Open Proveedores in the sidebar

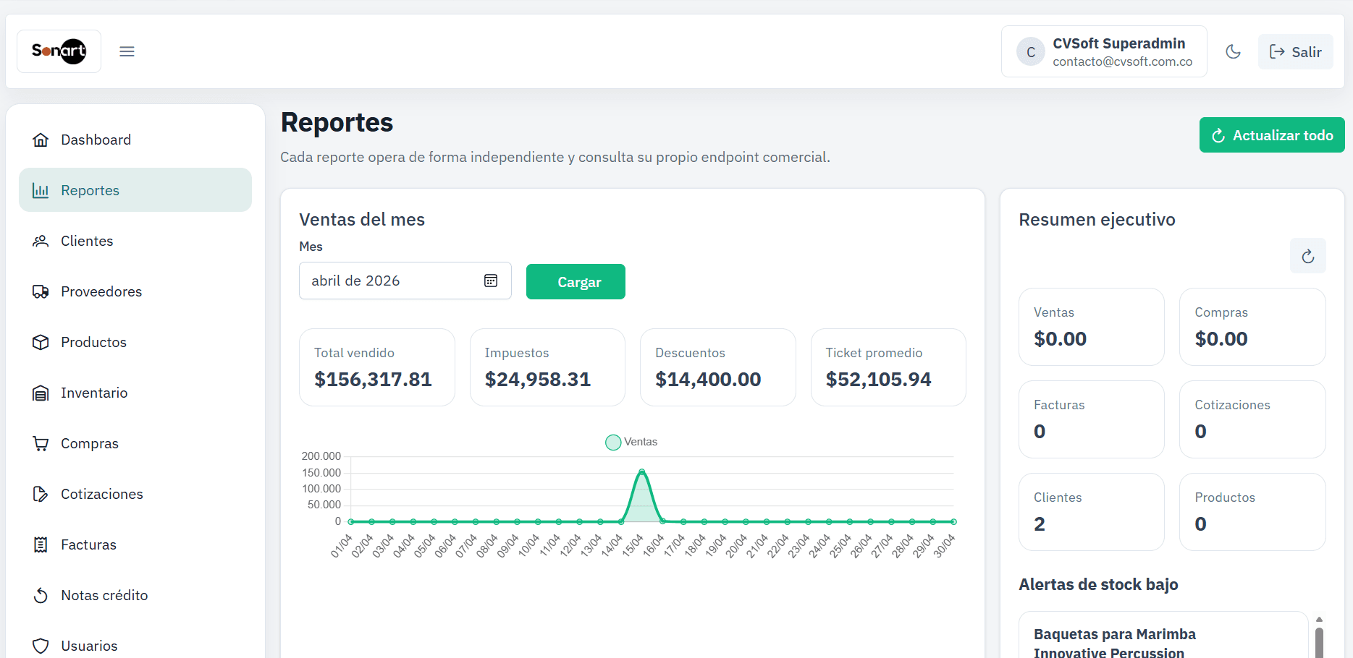tap(135, 291)
